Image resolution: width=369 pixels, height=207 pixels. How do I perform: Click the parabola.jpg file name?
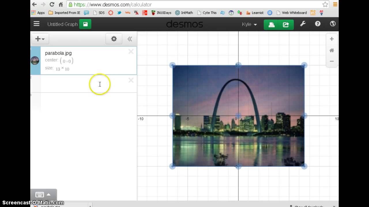tap(58, 53)
